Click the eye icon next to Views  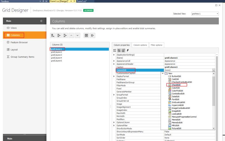coord(8,28)
